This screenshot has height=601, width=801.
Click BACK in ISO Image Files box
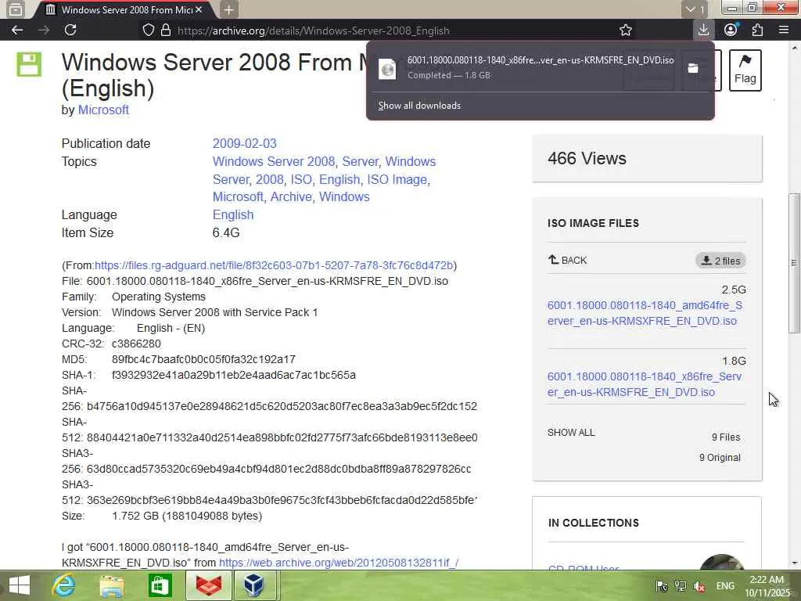coord(568,260)
